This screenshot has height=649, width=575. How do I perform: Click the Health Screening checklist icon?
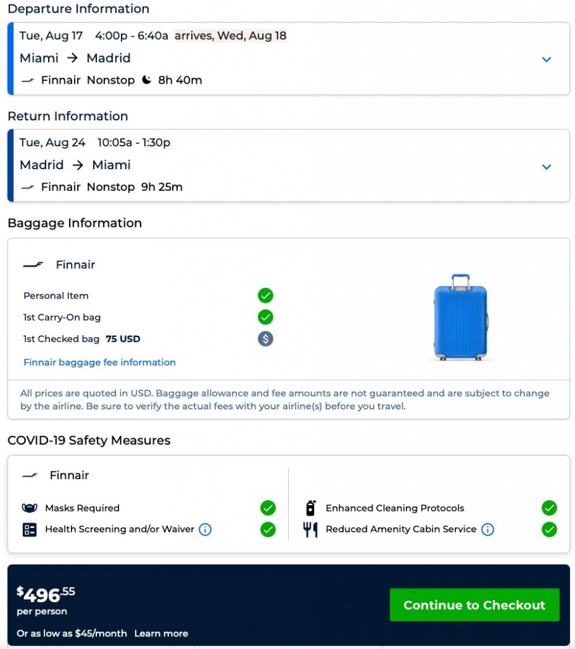29,529
